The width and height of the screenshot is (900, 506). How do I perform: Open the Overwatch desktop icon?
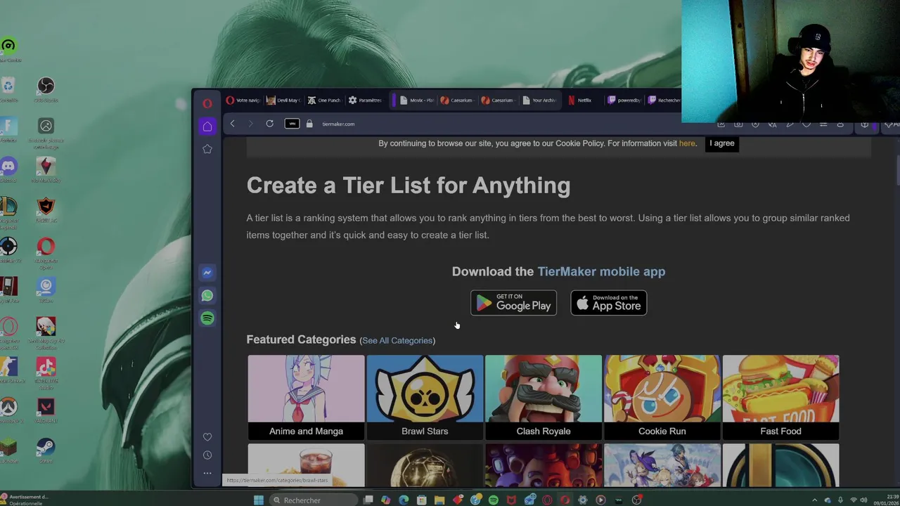click(x=8, y=410)
